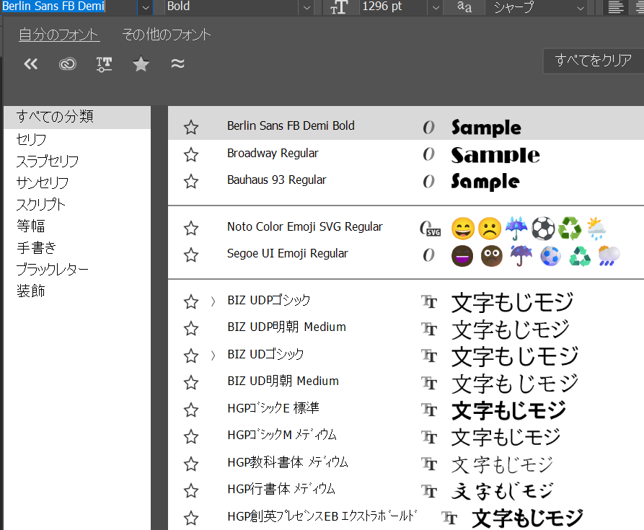Toggle favorite star for Noto Color Emoji

pos(191,229)
